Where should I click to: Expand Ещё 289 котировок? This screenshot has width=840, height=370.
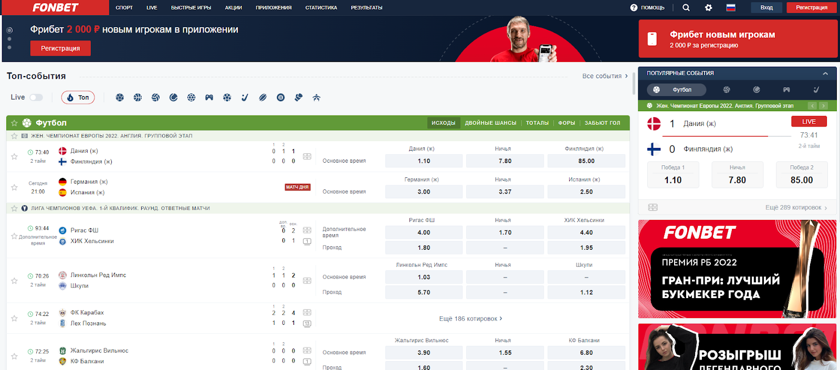point(796,208)
